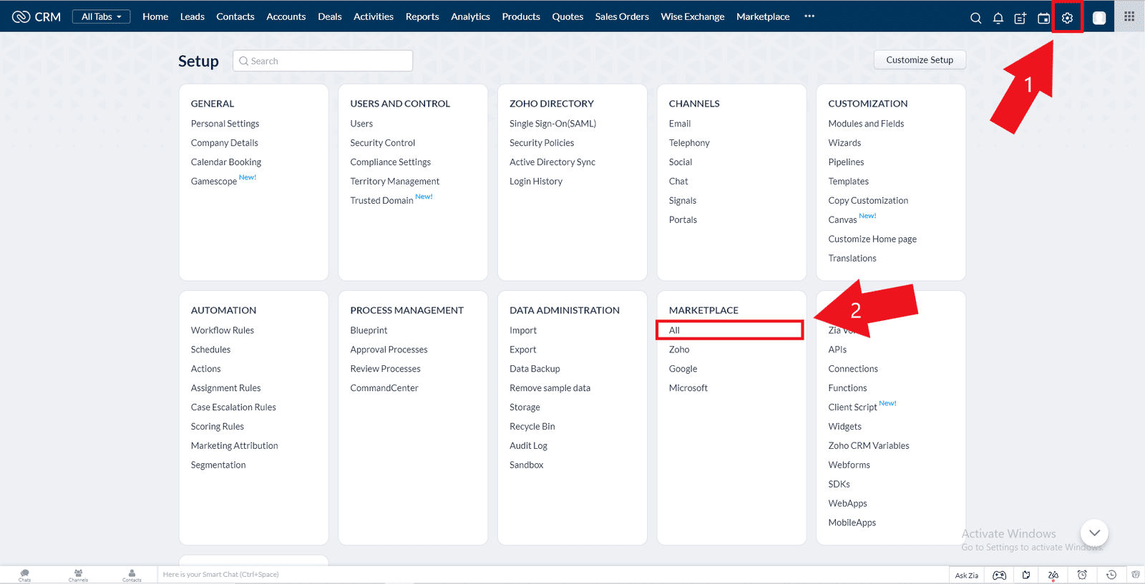
Task: Open Blueprint under Process Management
Action: click(369, 330)
